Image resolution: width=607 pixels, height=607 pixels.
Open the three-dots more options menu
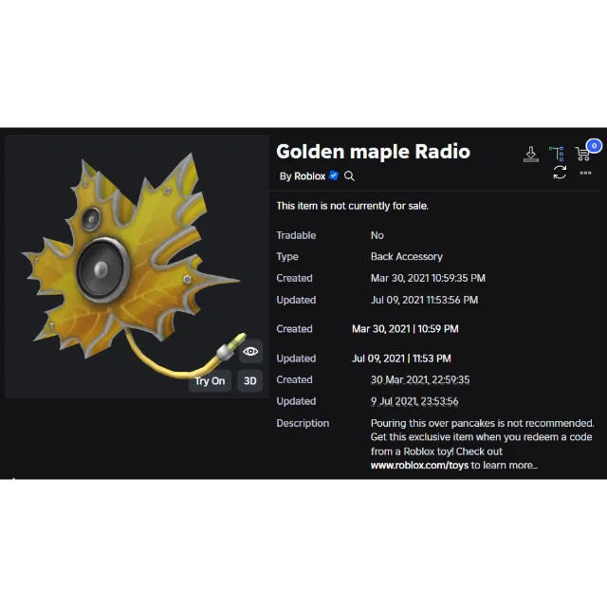point(585,173)
